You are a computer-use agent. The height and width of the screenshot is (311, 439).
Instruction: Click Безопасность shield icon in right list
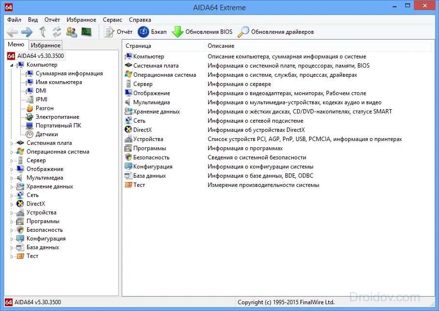click(128, 157)
